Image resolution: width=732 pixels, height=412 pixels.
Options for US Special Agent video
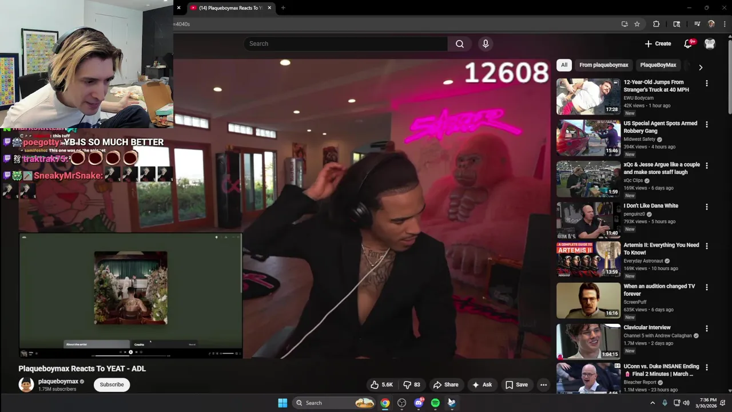pyautogui.click(x=706, y=124)
